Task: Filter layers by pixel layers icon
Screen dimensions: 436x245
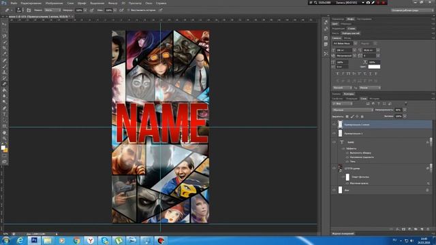Action: point(368,103)
